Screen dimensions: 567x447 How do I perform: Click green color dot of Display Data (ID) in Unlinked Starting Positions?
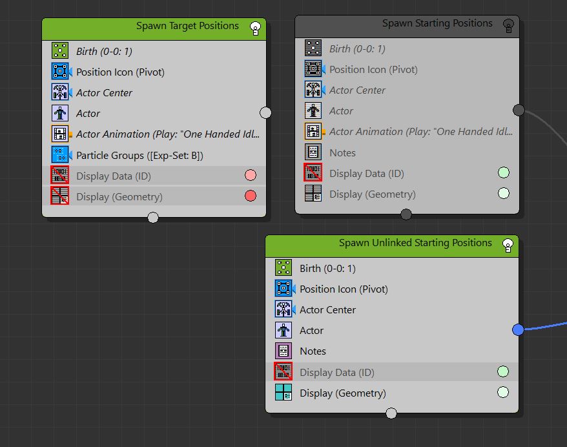503,371
